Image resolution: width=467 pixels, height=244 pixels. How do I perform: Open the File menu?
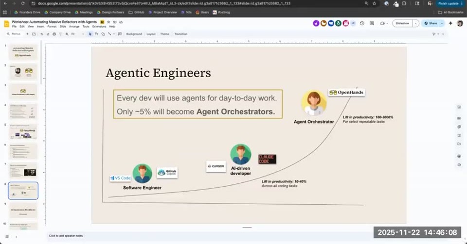pos(14,26)
